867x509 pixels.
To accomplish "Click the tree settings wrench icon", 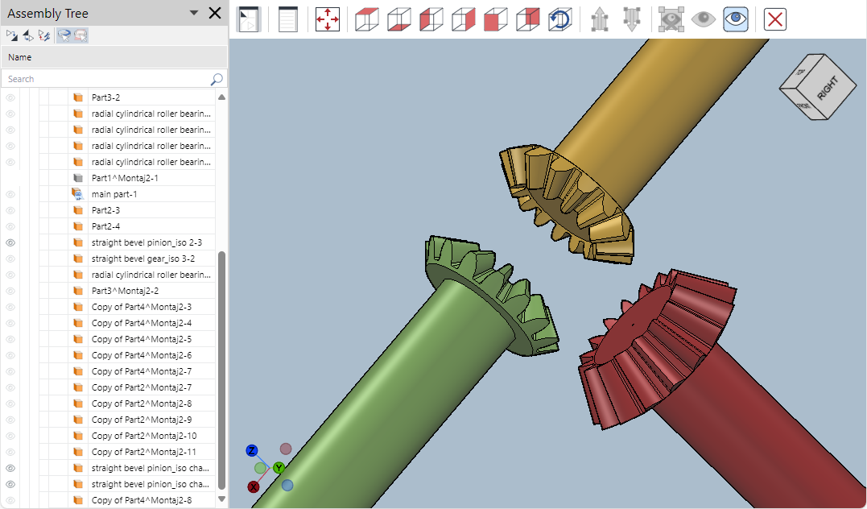I will pyautogui.click(x=44, y=36).
